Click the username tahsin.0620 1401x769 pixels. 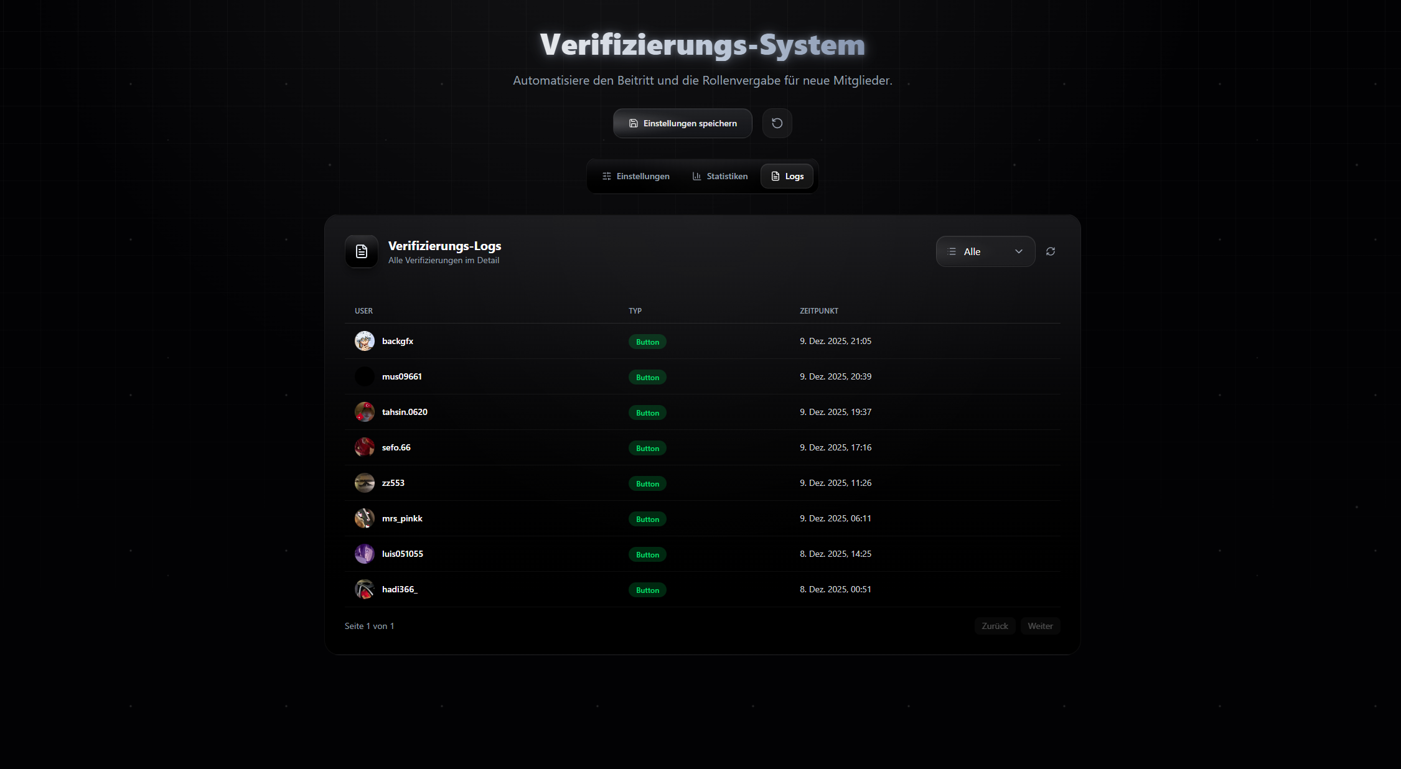tap(405, 411)
